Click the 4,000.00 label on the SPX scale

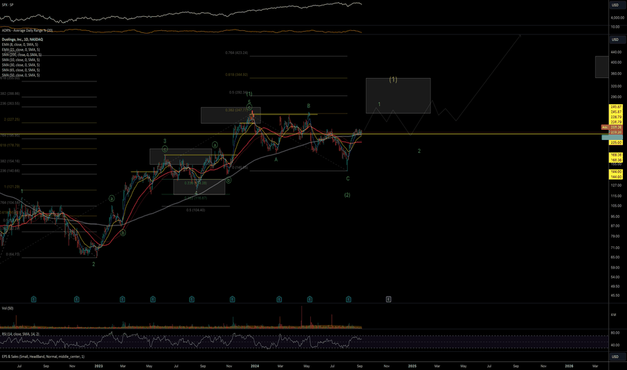[x=616, y=18]
